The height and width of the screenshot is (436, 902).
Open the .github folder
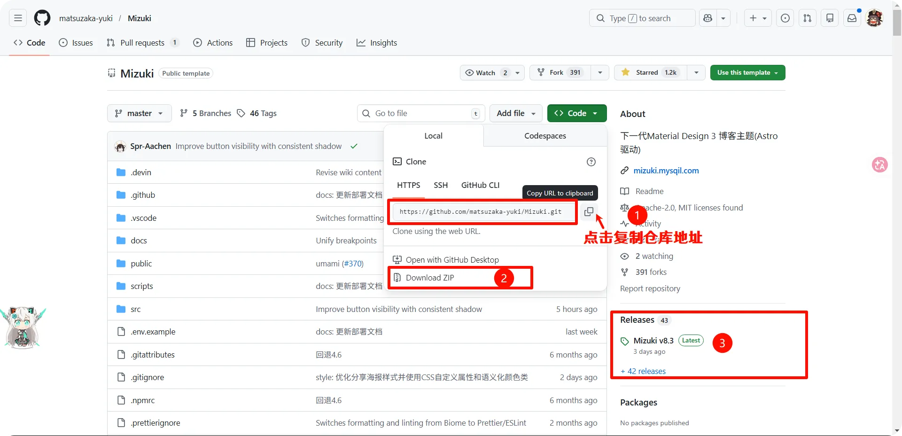[x=143, y=195]
